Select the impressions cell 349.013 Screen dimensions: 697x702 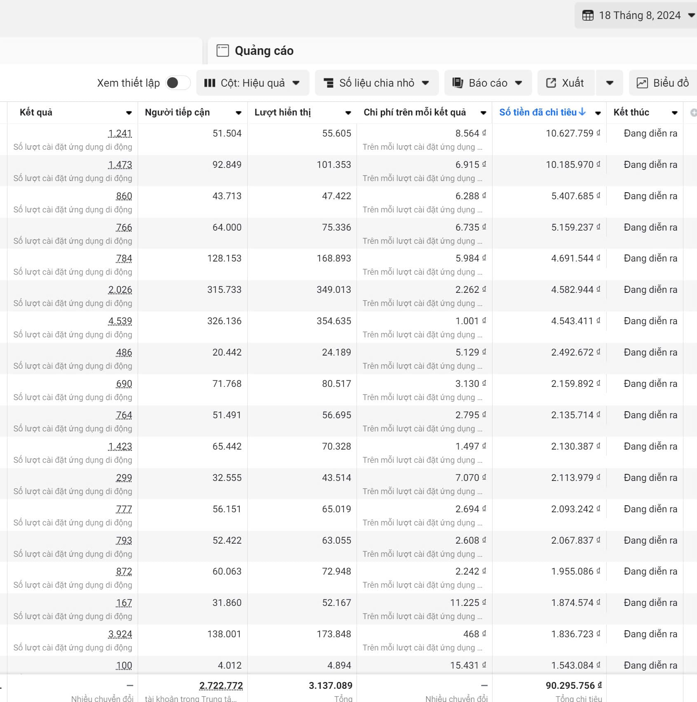point(334,290)
